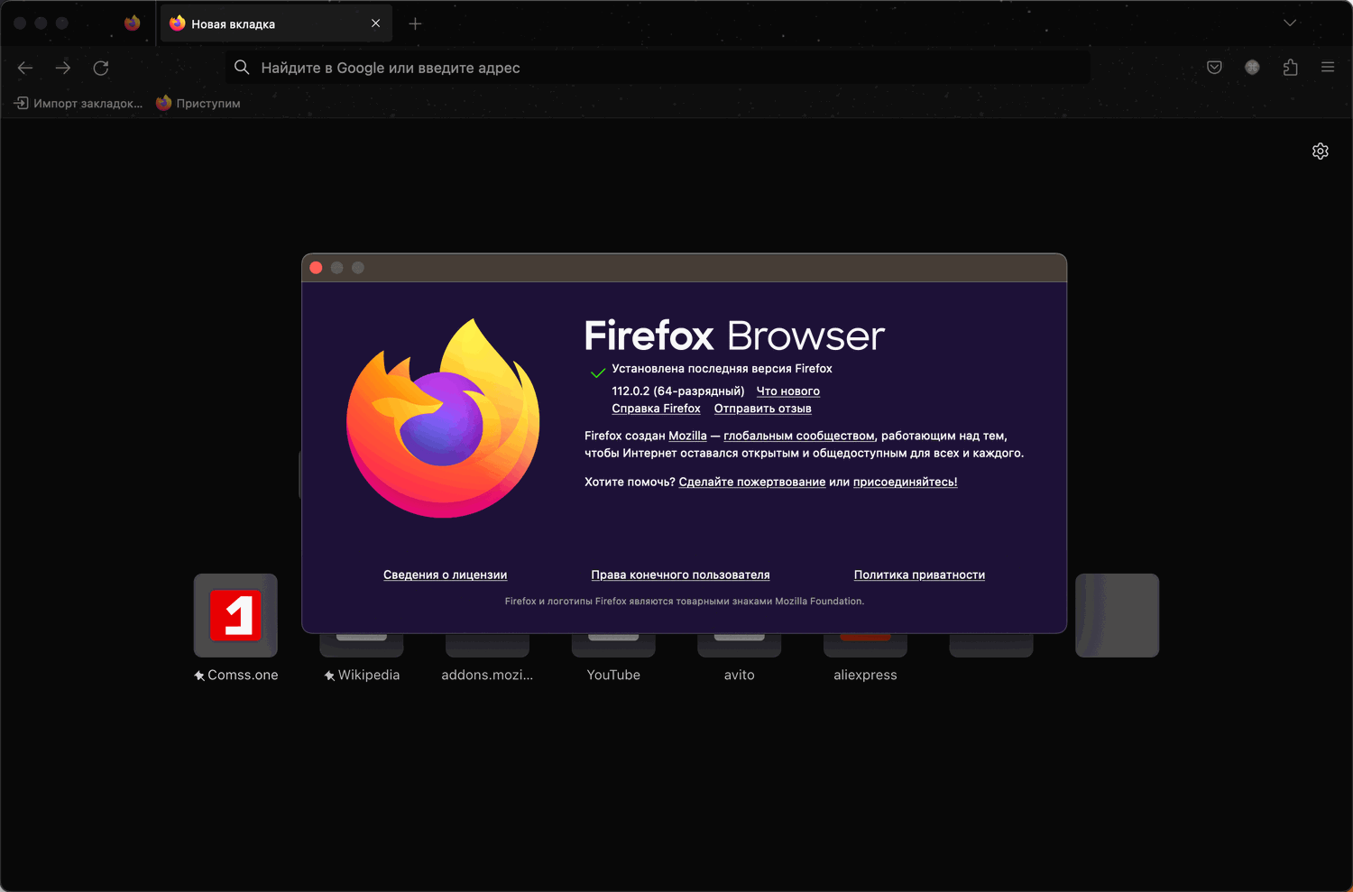Open the account avatar icon in toolbar
Viewport: 1353px width, 892px height.
1252,68
